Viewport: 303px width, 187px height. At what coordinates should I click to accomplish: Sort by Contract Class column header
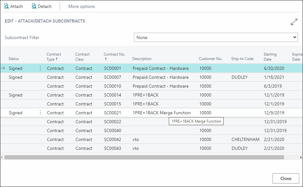coord(82,57)
